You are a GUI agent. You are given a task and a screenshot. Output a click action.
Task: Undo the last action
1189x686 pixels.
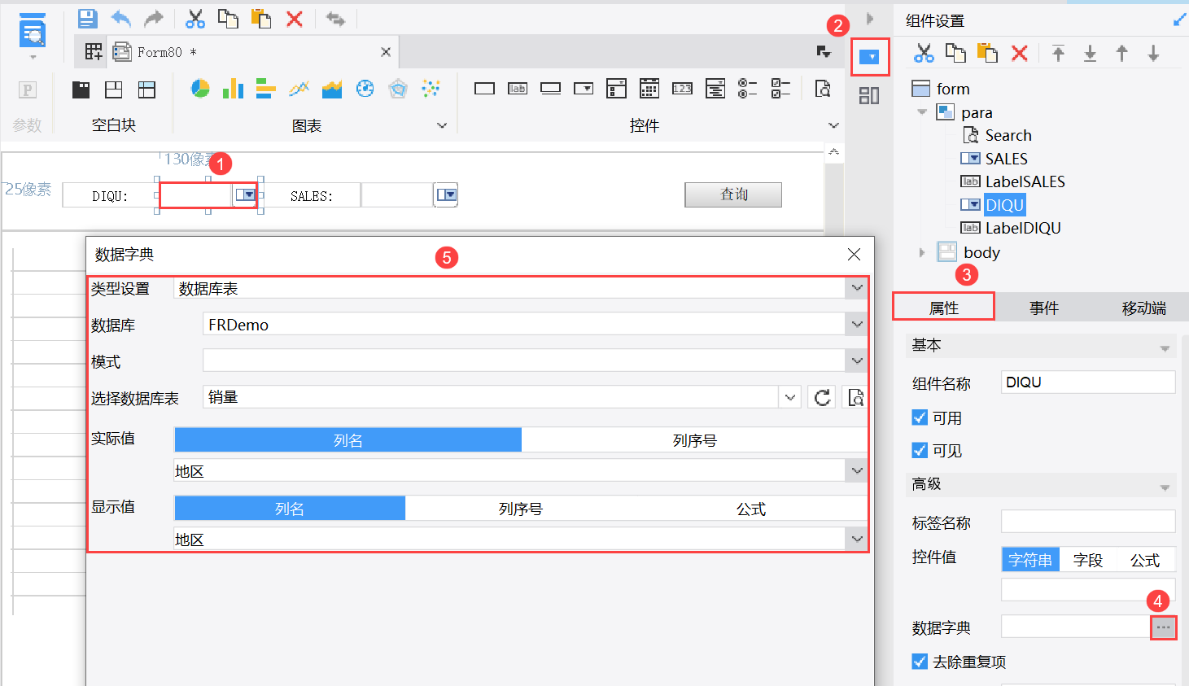coord(120,19)
